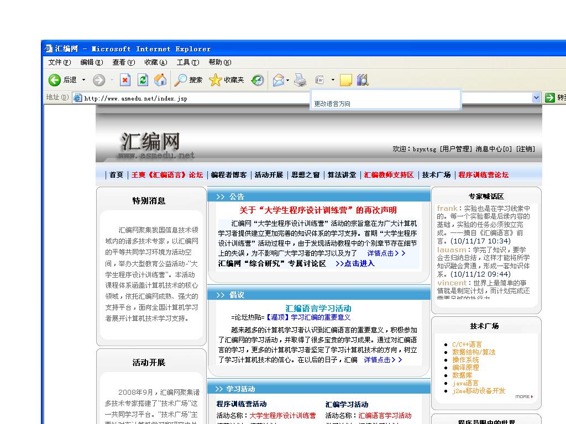Viewport: 566px width, 424px height.
Task: Open the red 关于大学生程序设计训练营 announcement title
Action: tap(318, 210)
